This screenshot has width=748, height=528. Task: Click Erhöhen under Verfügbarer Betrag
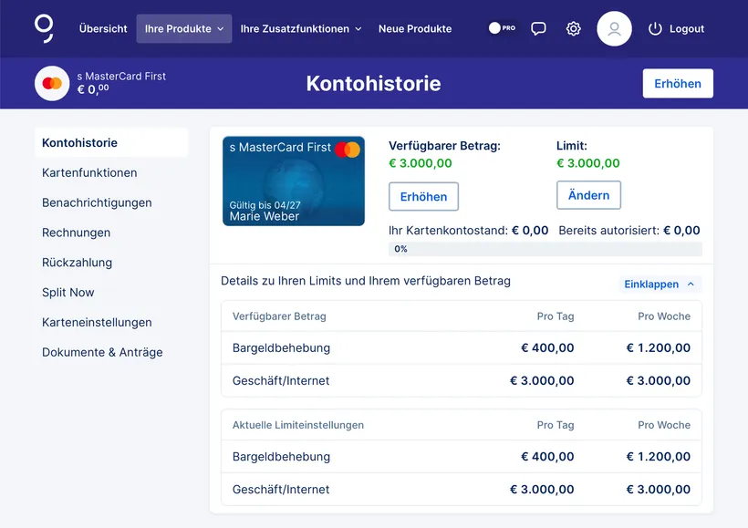tap(423, 196)
